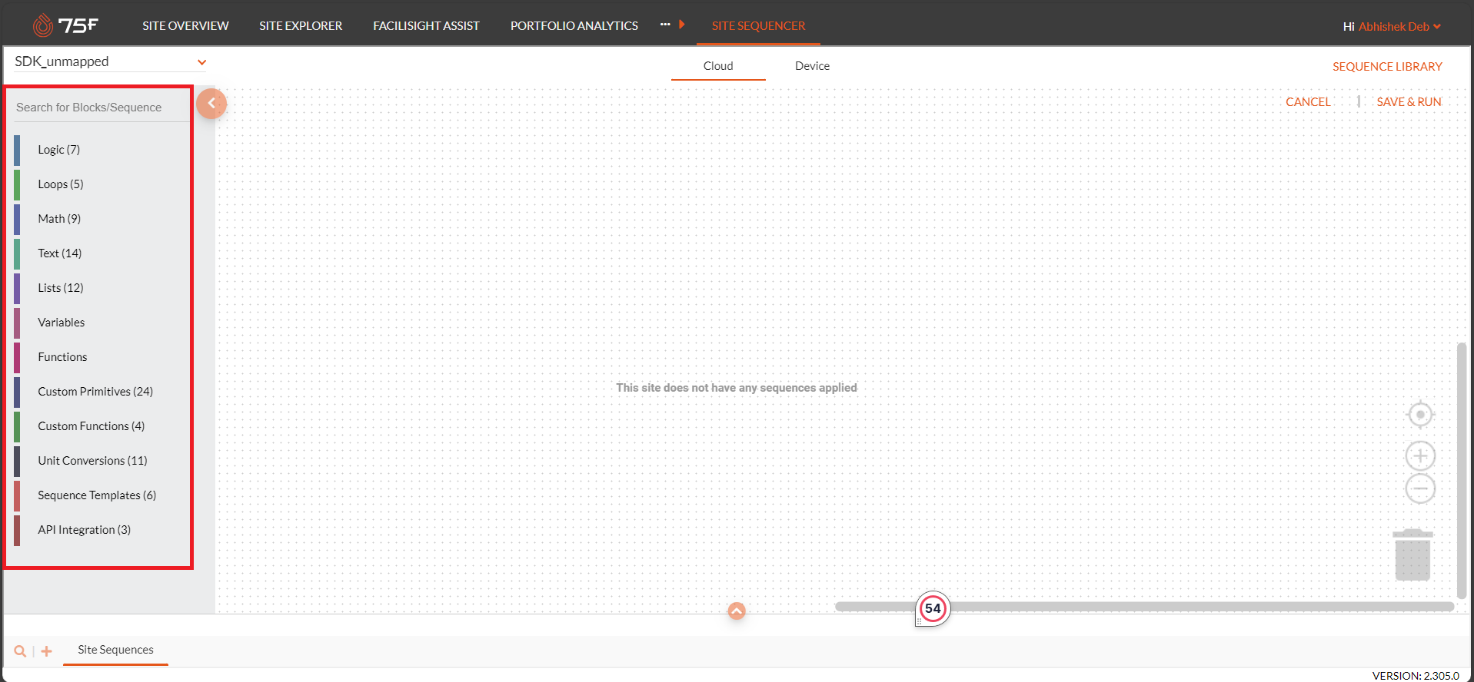This screenshot has width=1474, height=682.
Task: Add a new sequence with plus icon
Action: click(x=47, y=651)
